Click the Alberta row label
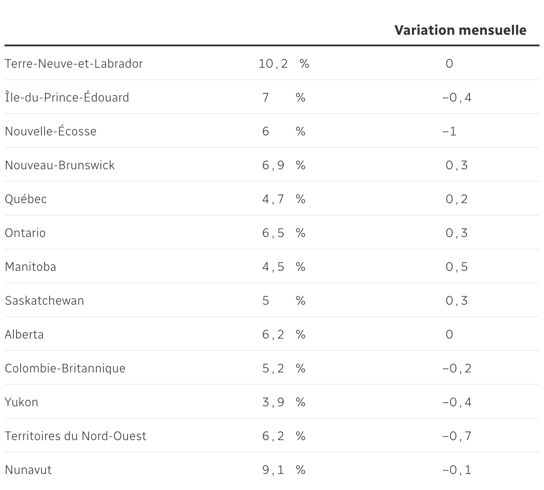The width and height of the screenshot is (544, 490). click(x=24, y=335)
